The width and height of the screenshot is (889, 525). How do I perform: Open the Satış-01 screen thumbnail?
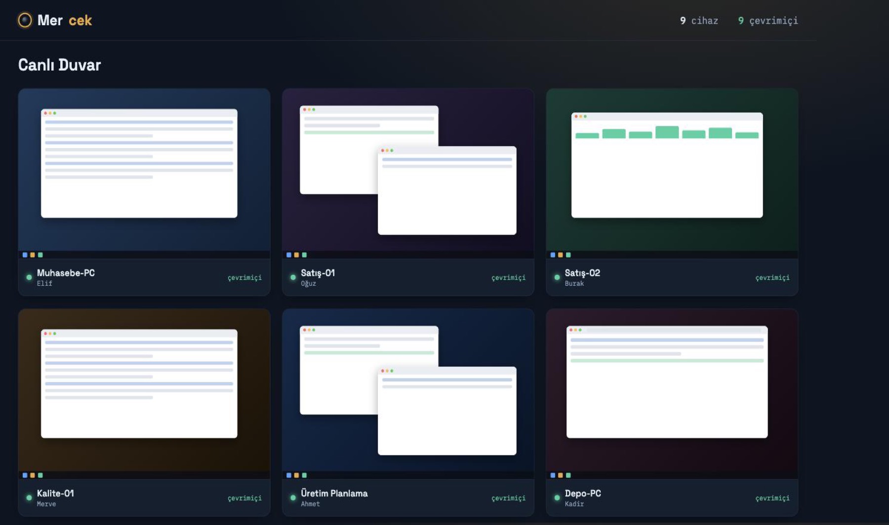click(408, 174)
